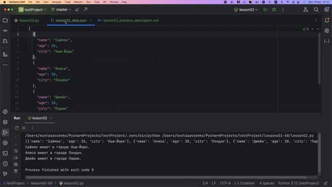Screen dimensions: 332x187
Task: Open the Project tool window folder icon
Action: pyautogui.click(x=5, y=20)
